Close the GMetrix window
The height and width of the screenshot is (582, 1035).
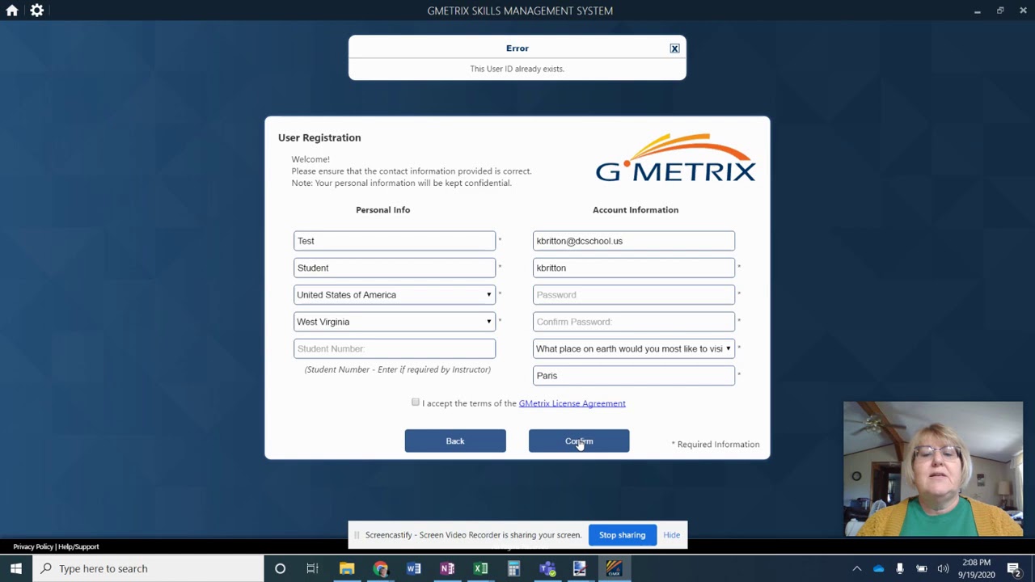[x=1023, y=11]
